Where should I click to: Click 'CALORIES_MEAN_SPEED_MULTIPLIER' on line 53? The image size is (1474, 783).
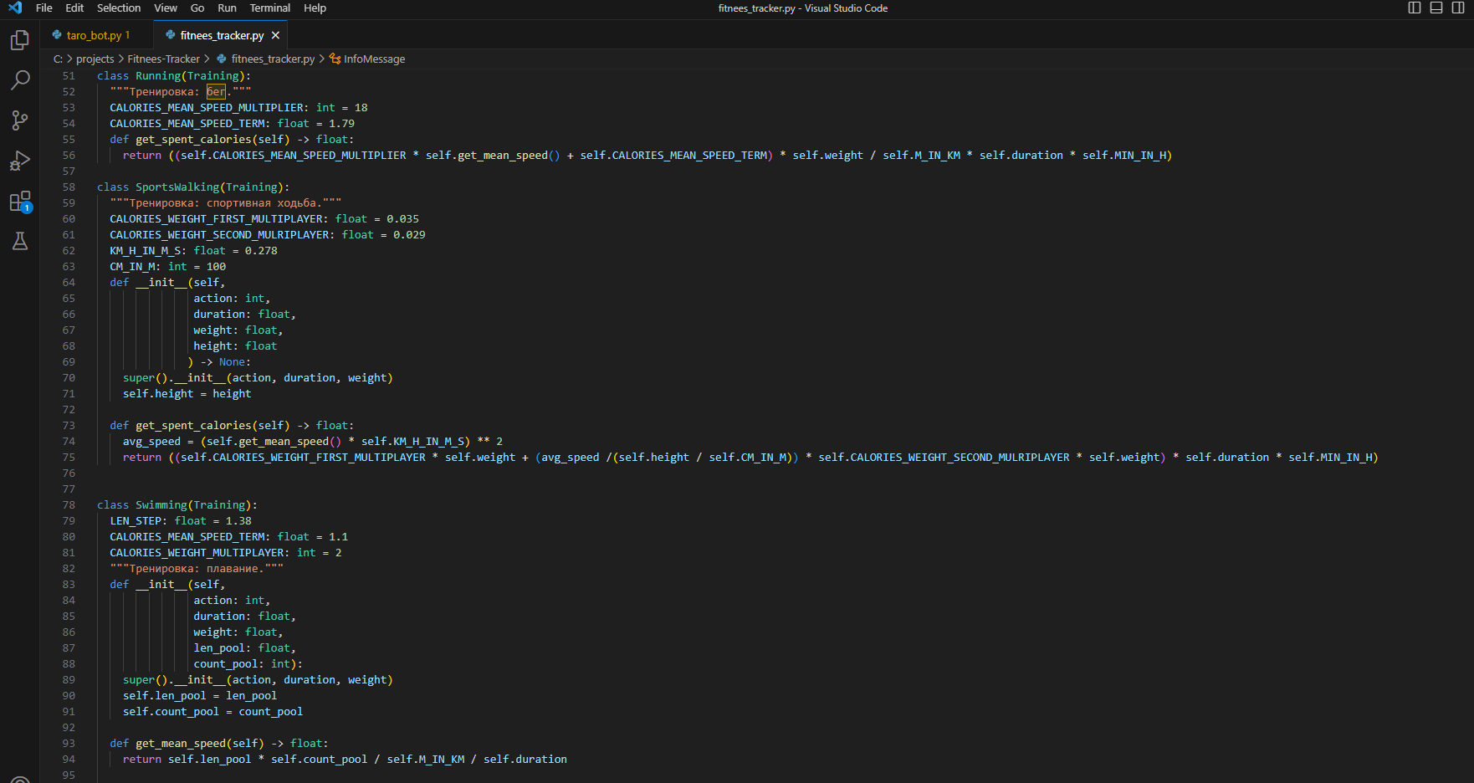[x=207, y=107]
